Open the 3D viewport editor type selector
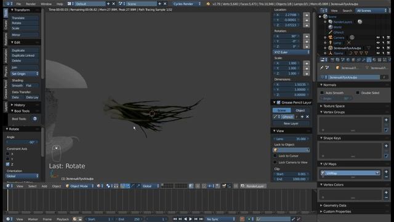 pos(10,186)
